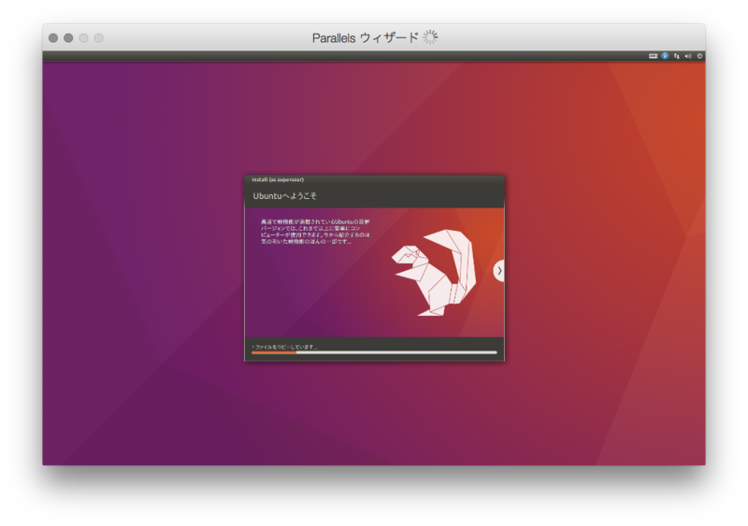Minimize the Parallels wizard window
Image resolution: width=748 pixels, height=526 pixels.
[x=68, y=37]
